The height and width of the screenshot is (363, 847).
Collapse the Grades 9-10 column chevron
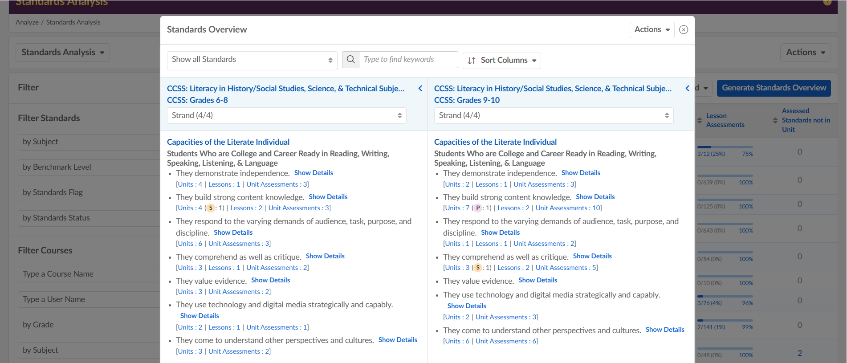[687, 89]
